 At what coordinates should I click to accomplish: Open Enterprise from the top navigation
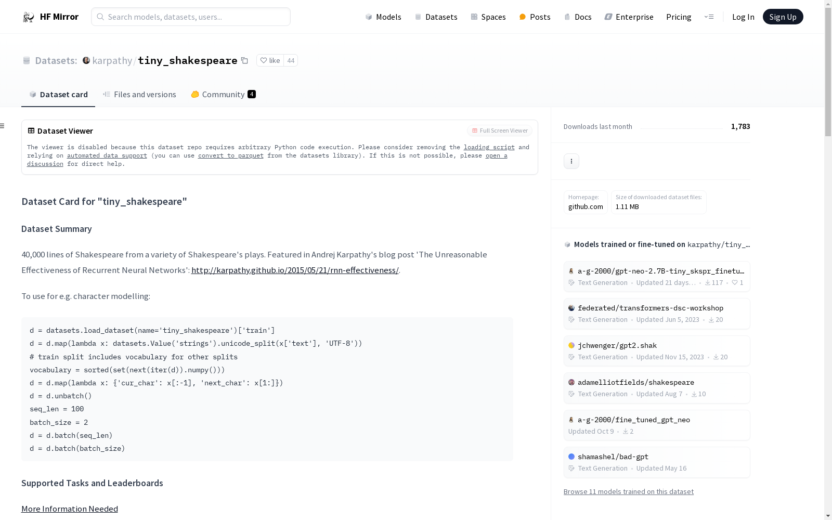(629, 17)
